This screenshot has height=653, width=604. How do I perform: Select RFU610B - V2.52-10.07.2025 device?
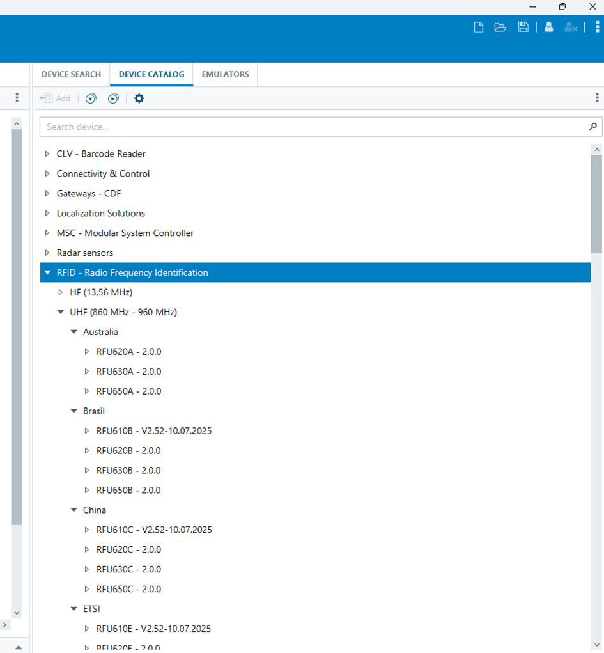[153, 431]
